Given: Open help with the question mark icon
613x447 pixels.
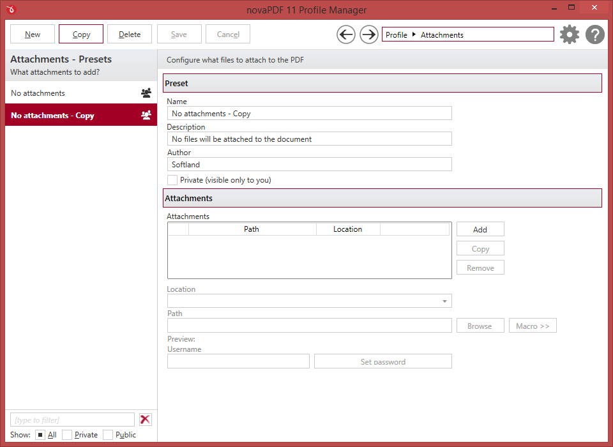Looking at the screenshot, I should (595, 34).
